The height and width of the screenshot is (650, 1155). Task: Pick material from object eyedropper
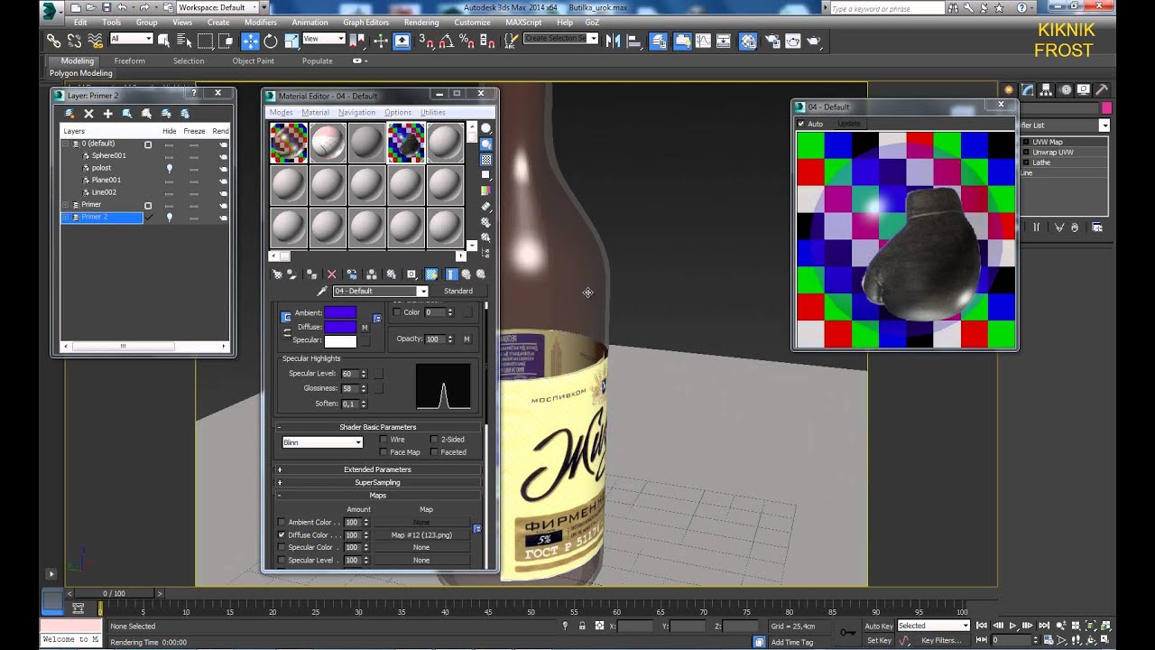tap(322, 291)
